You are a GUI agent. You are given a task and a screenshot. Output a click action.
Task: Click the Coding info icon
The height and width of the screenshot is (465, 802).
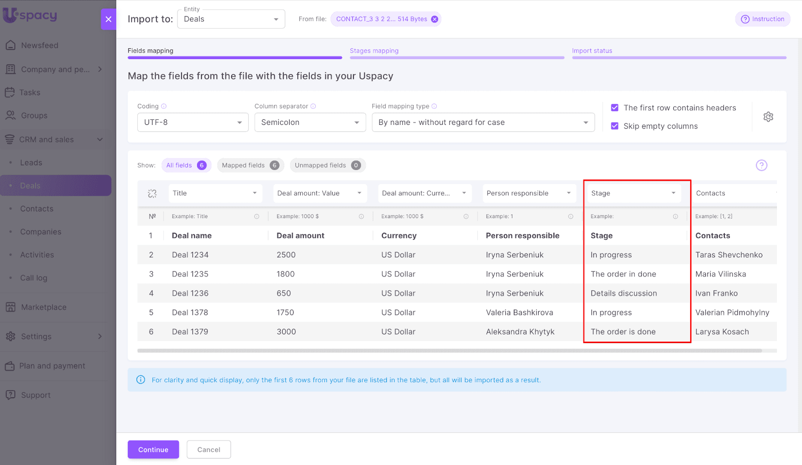point(164,106)
